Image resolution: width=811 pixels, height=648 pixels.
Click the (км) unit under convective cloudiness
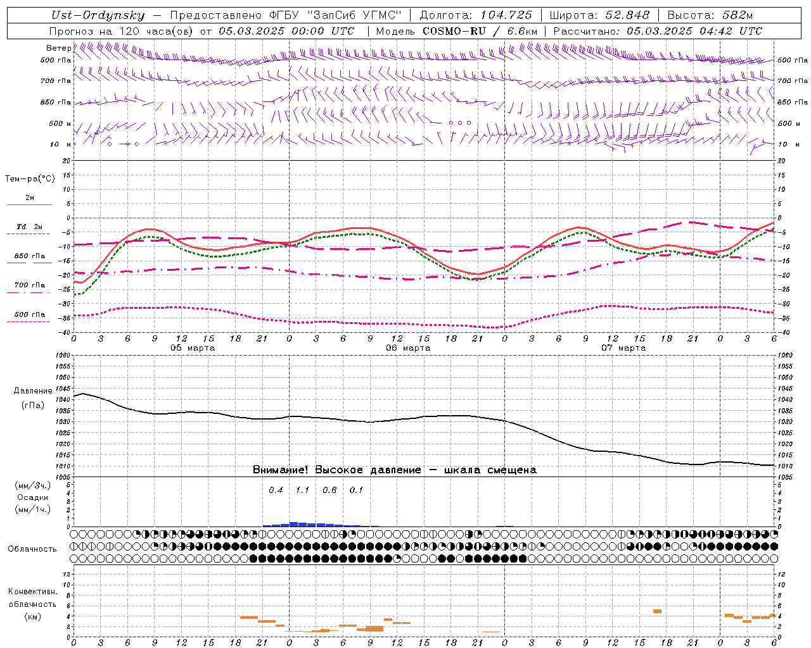point(32,616)
